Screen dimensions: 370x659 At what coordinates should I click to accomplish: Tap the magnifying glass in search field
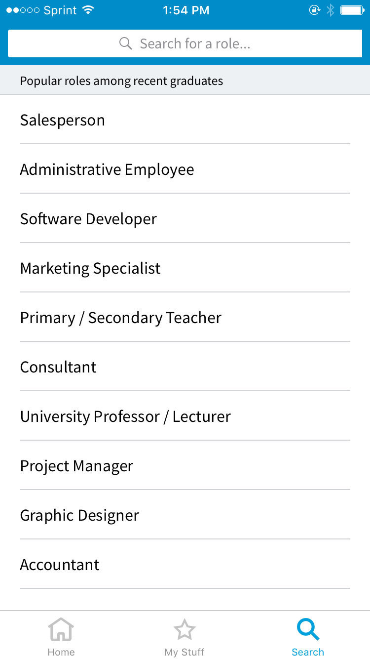[x=126, y=43]
